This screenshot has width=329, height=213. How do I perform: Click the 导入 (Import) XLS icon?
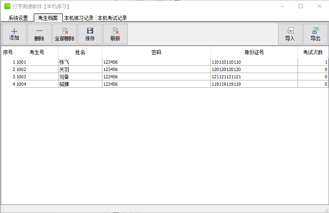click(x=290, y=31)
